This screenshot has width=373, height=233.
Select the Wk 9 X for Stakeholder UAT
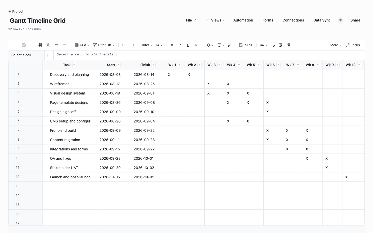332,168
